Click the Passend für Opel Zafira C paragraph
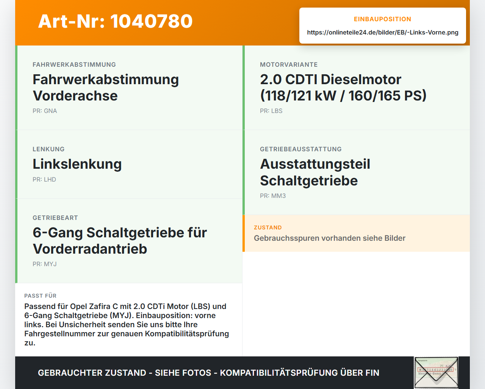This screenshot has width=485, height=389. (x=127, y=325)
